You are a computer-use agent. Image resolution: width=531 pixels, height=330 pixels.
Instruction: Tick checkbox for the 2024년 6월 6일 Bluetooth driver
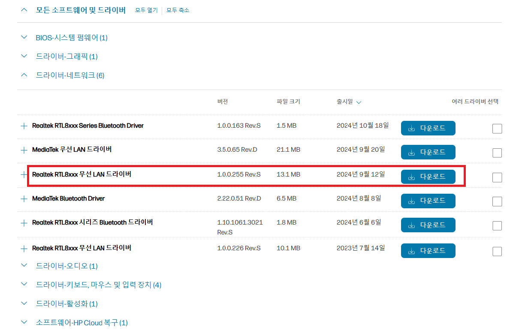497,226
